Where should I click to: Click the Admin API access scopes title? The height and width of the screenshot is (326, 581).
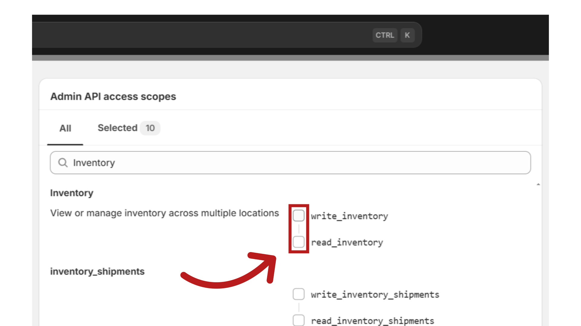[113, 97]
